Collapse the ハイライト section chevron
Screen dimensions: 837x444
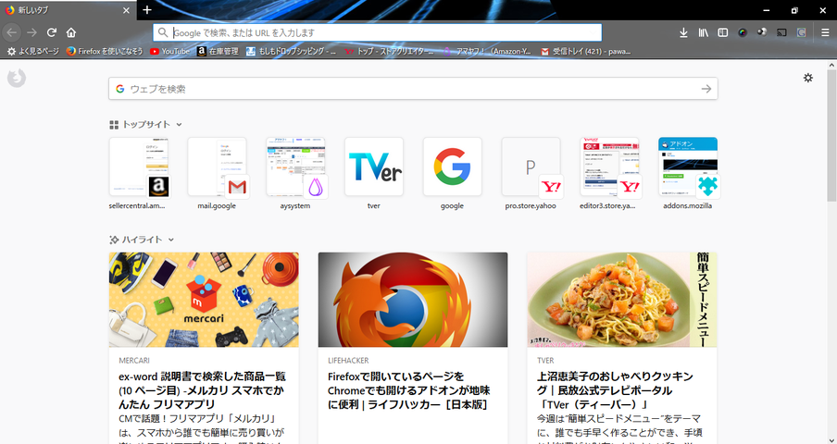(170, 240)
